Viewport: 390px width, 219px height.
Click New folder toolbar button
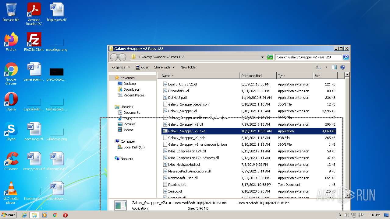click(x=189, y=67)
